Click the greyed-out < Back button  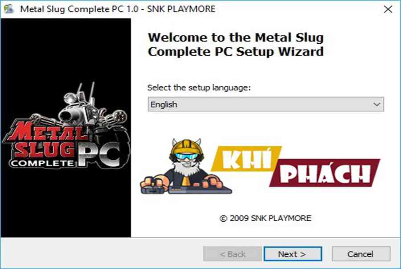pyautogui.click(x=233, y=254)
